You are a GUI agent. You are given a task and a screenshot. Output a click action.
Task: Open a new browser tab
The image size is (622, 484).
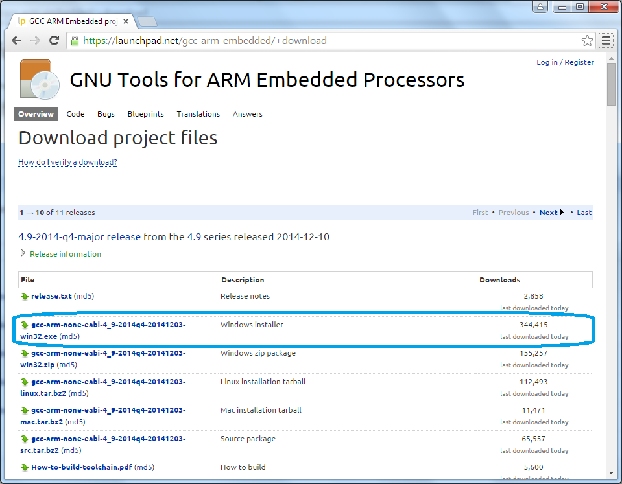147,21
